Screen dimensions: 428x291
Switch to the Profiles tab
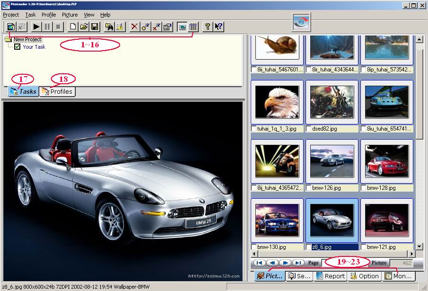pos(57,91)
